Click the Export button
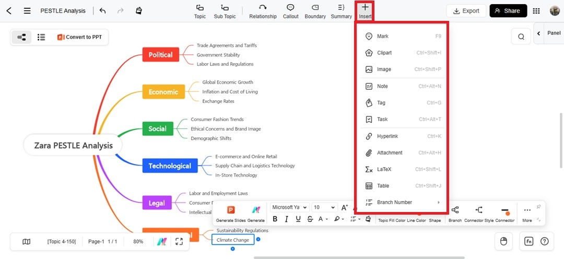This screenshot has width=564, height=259. 466,11
